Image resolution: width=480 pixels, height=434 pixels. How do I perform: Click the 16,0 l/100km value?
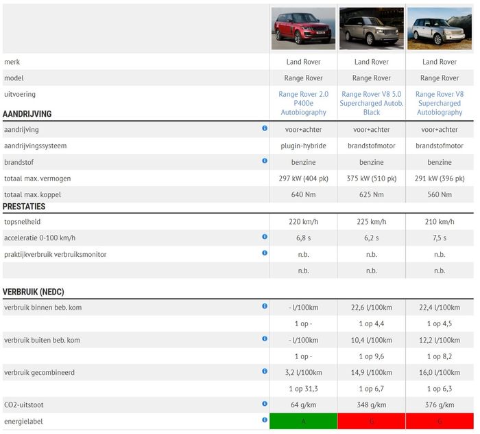click(440, 373)
